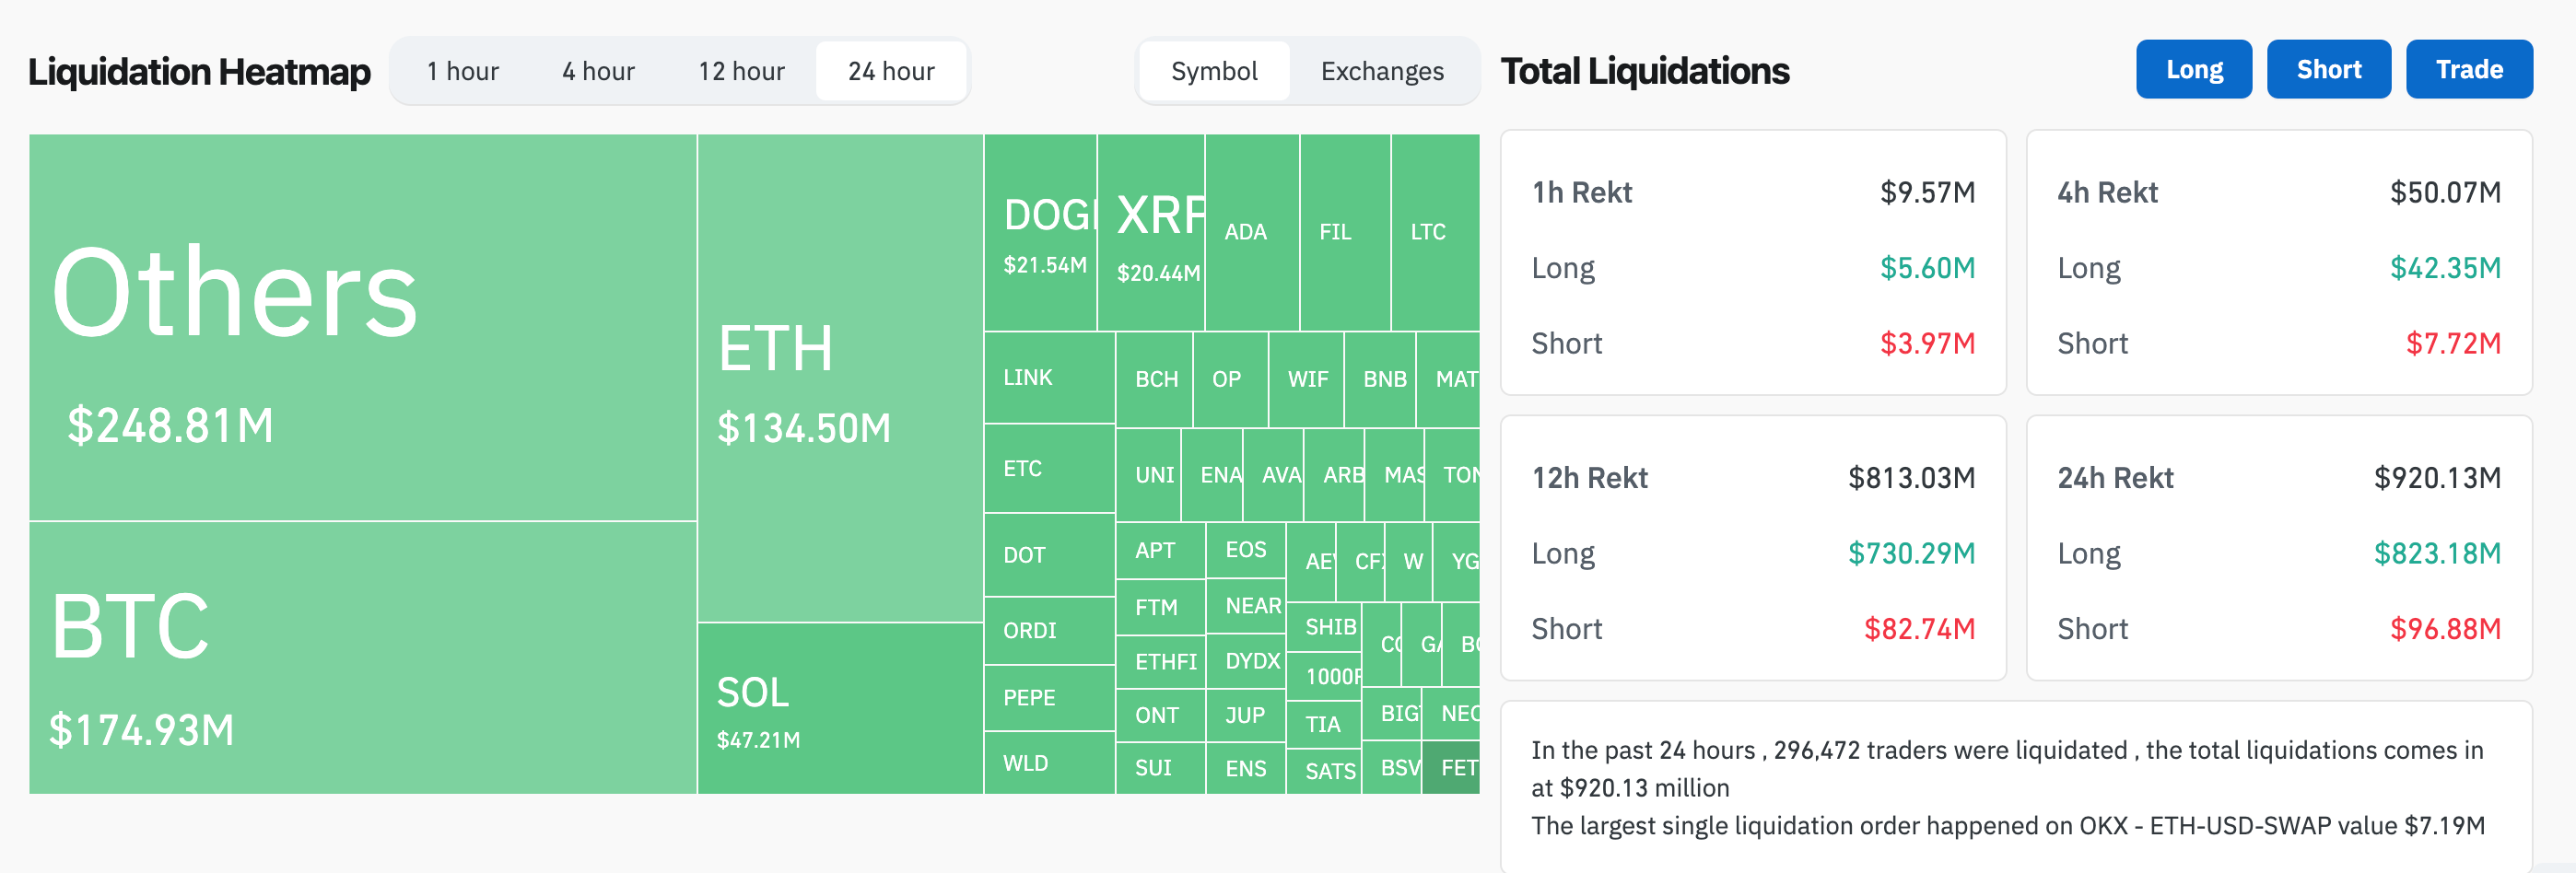Click the blue Trade button

[x=2468, y=69]
